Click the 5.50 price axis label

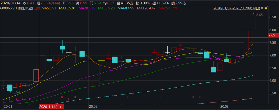click(273, 93)
